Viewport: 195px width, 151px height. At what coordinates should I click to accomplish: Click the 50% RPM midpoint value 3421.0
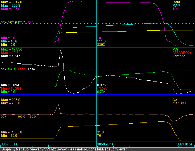tap(12, 22)
